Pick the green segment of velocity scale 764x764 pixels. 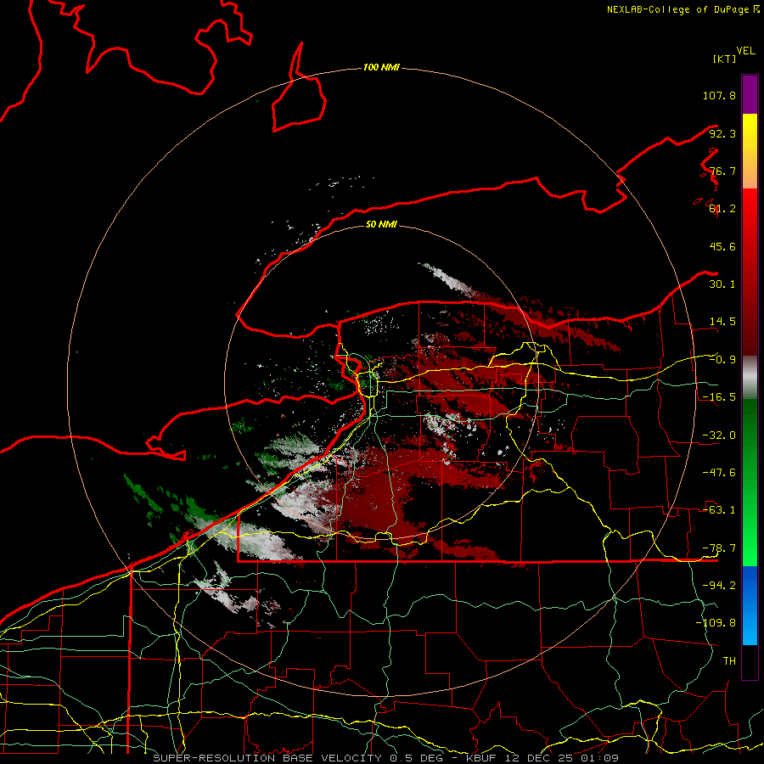point(750,482)
